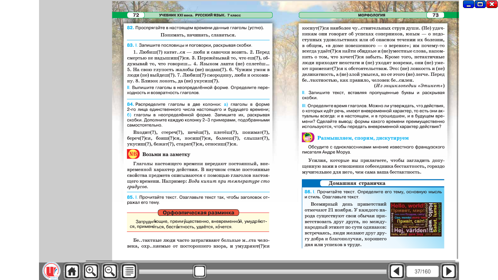This screenshot has width=498, height=280.
Task: Click the Орфоэпическая разминка red heading
Action: click(x=198, y=213)
